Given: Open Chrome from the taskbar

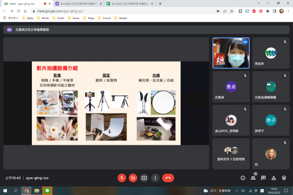Looking at the screenshot, I should [26, 191].
